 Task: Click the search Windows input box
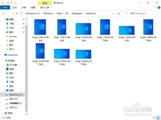click(141, 14)
